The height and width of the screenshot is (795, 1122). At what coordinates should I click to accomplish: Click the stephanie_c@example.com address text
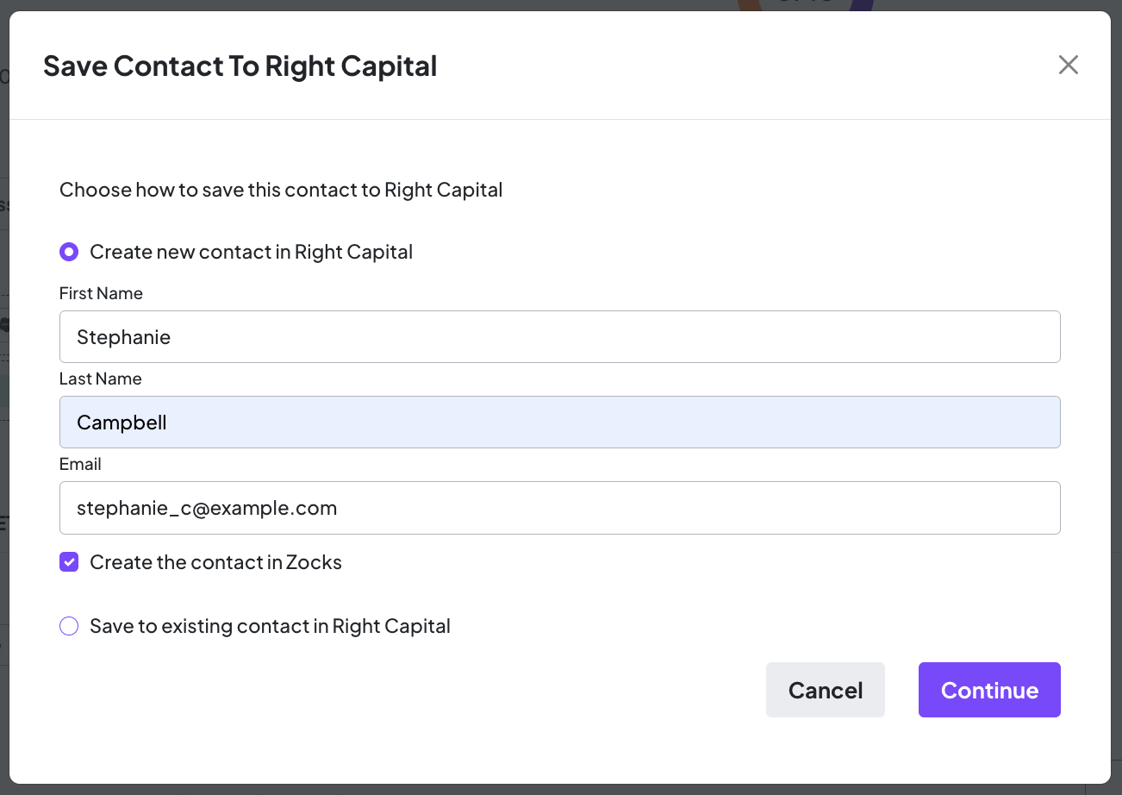tap(207, 508)
